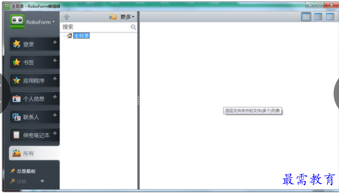The image size is (339, 194).
Task: Switch to the grid table layout view
Action: (318, 17)
